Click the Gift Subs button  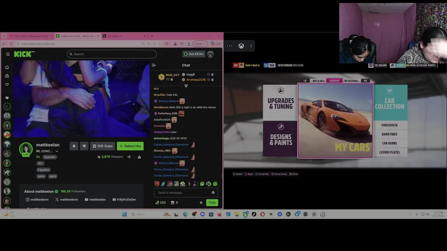[102, 146]
